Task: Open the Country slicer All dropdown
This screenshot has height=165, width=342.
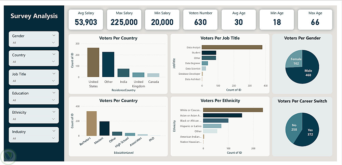Action: [x=34, y=62]
